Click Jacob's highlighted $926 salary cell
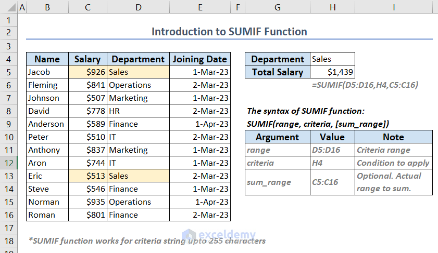Viewport: 438px width, 253px height. [x=87, y=72]
